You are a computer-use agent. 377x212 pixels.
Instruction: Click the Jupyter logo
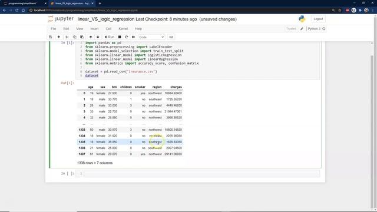(61, 19)
